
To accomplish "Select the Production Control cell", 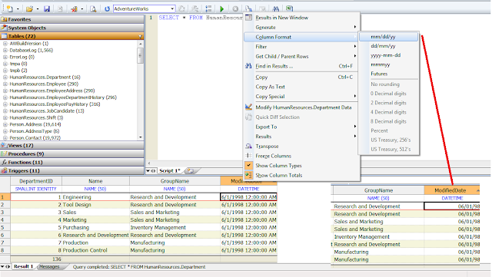I will 95,250.
